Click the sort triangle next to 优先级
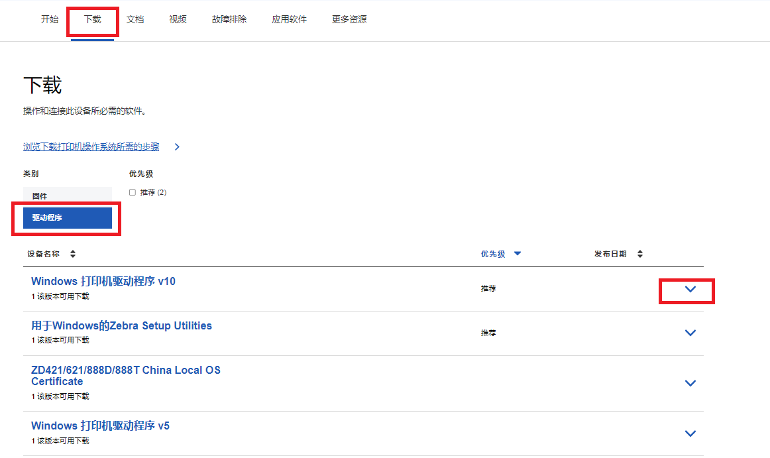The width and height of the screenshot is (770, 458). point(518,254)
